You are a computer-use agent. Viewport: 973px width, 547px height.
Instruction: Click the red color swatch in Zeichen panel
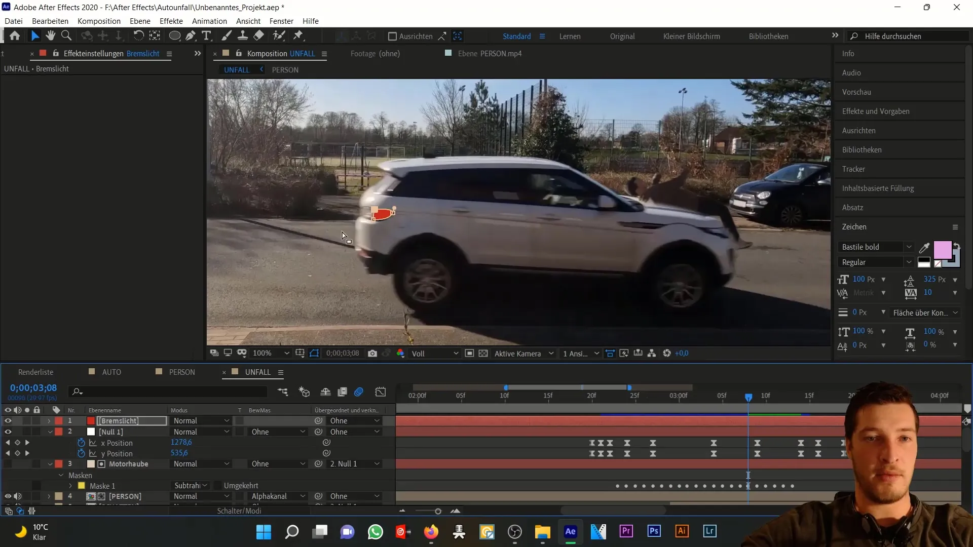coord(944,248)
